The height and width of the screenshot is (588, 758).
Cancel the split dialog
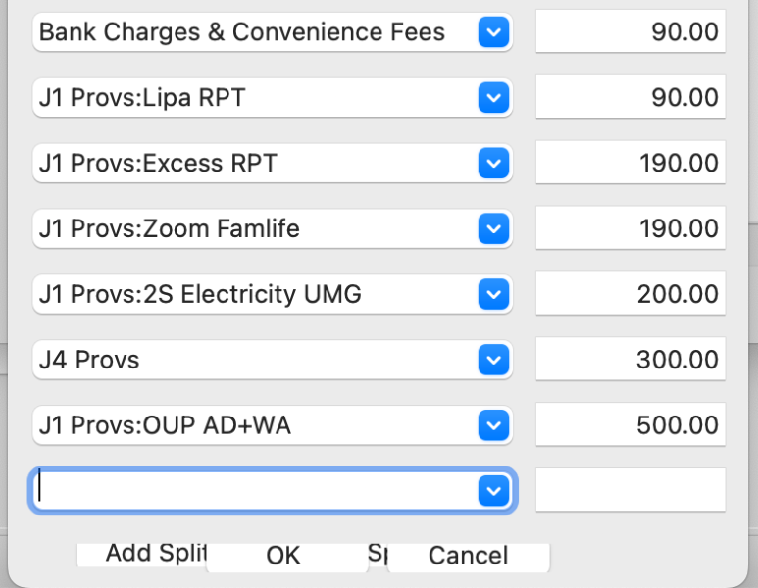tap(469, 556)
